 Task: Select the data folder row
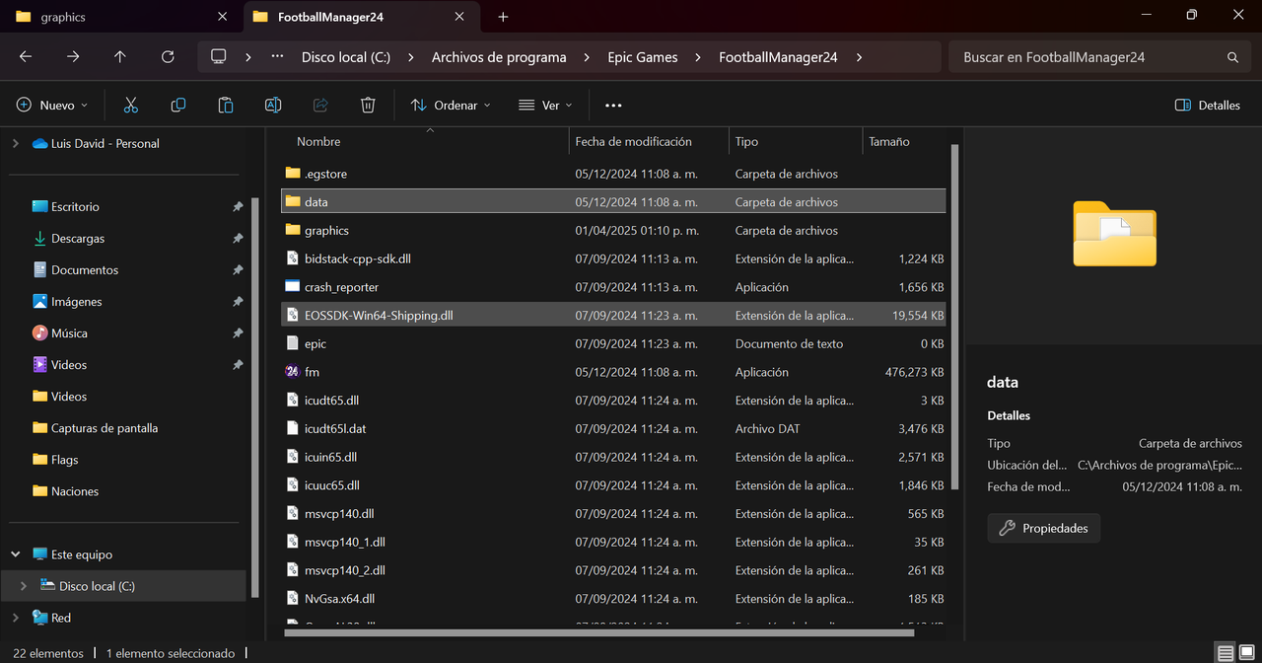(613, 201)
